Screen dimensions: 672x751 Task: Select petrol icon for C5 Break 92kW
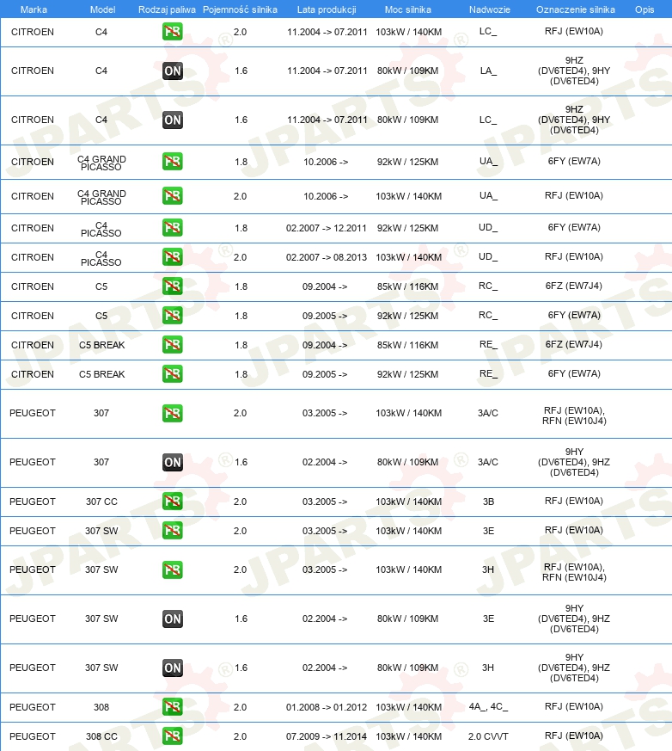[172, 374]
